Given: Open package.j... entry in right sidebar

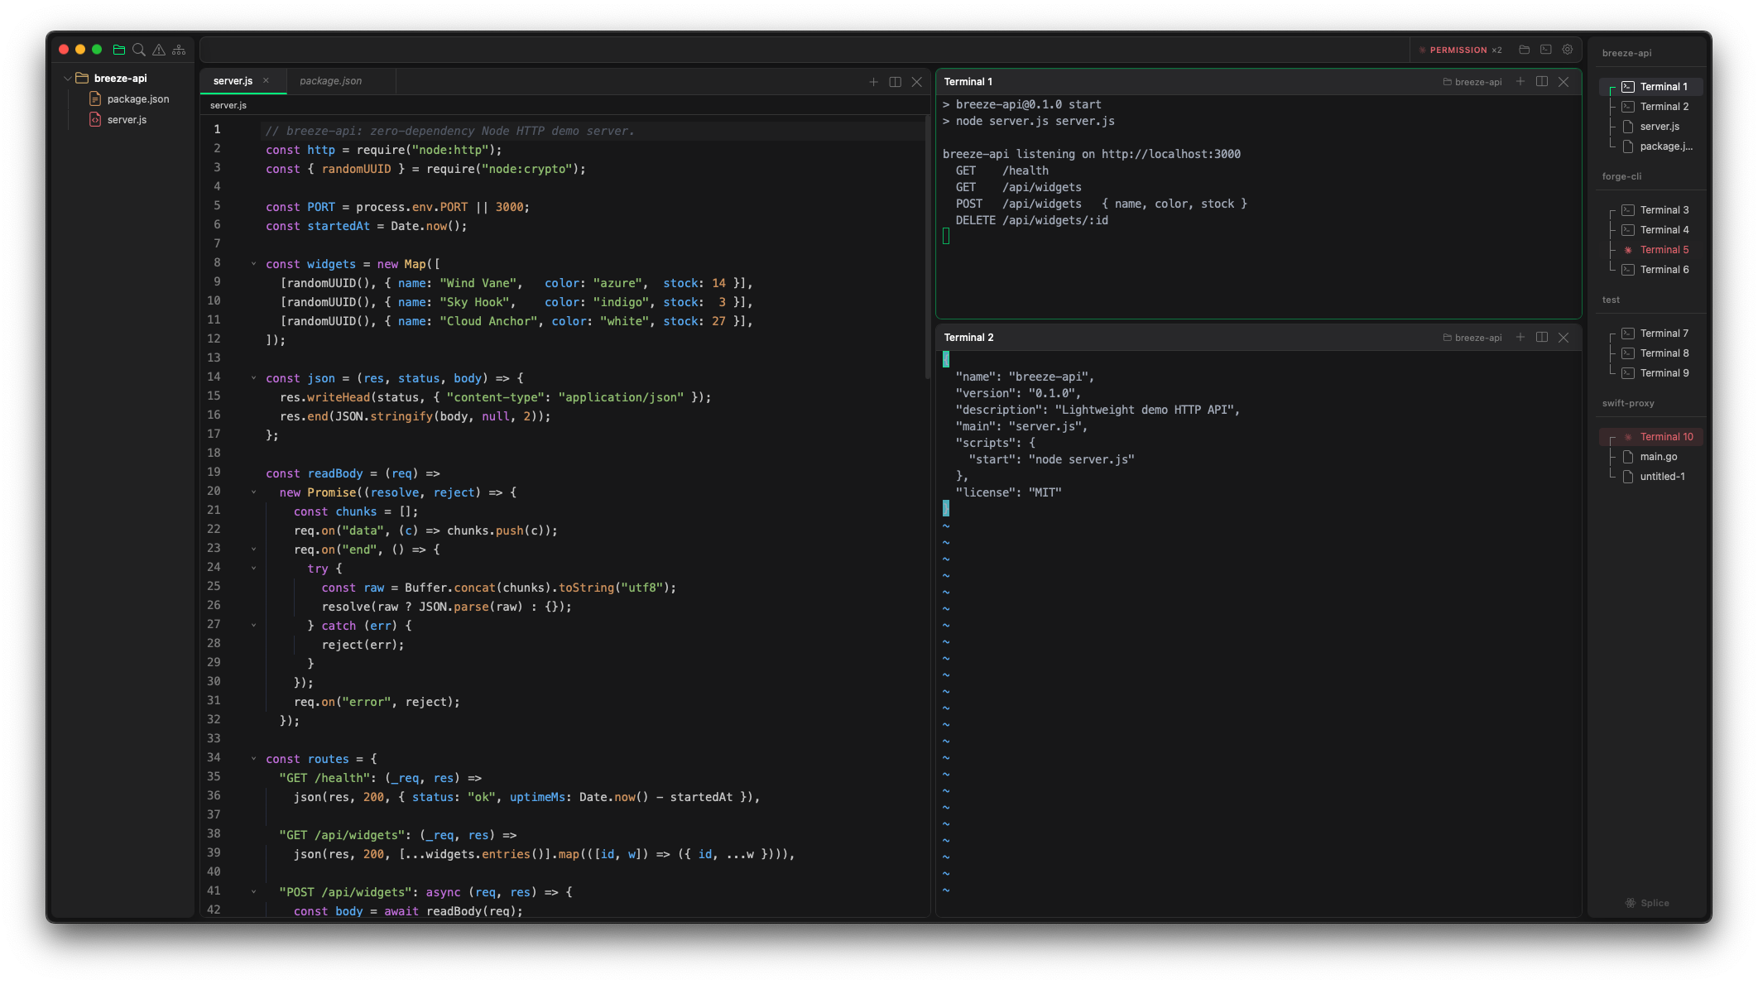Looking at the screenshot, I should pos(1651,146).
